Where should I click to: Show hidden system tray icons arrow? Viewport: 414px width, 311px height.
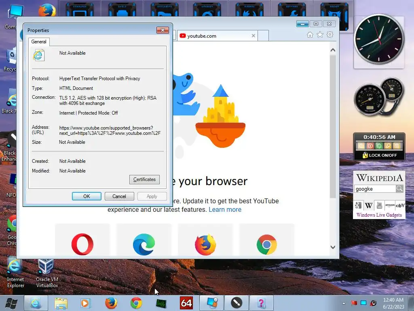tap(344, 303)
